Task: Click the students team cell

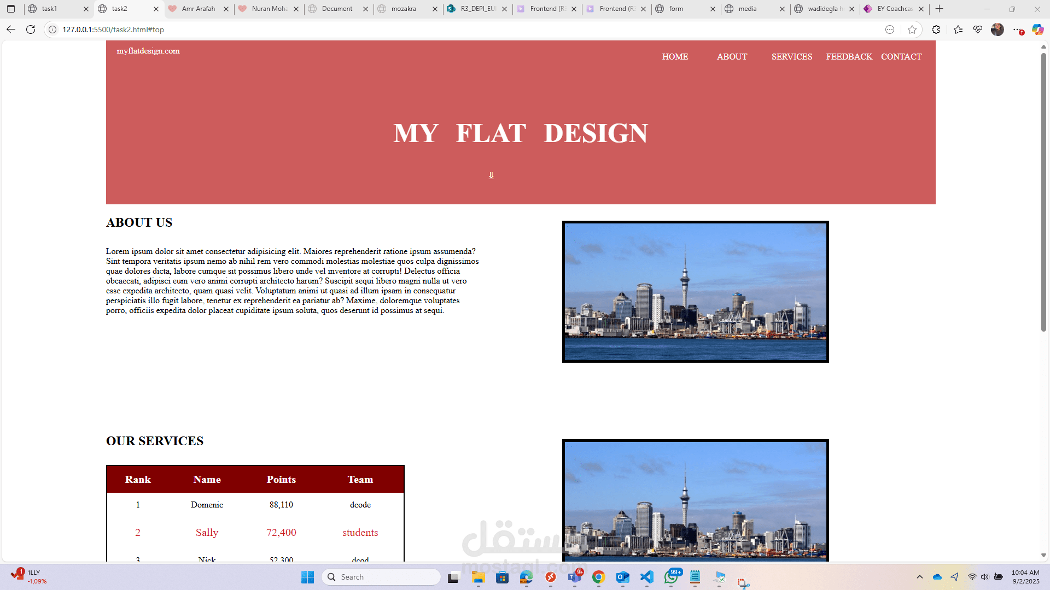Action: 360,533
